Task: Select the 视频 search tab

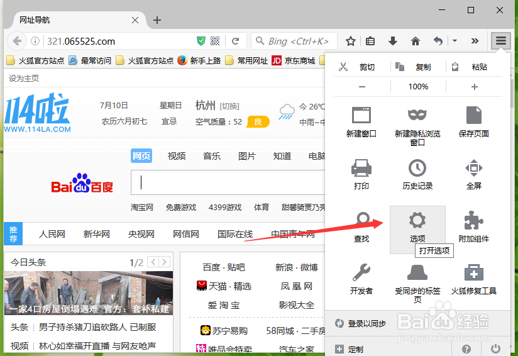Action: tap(177, 156)
